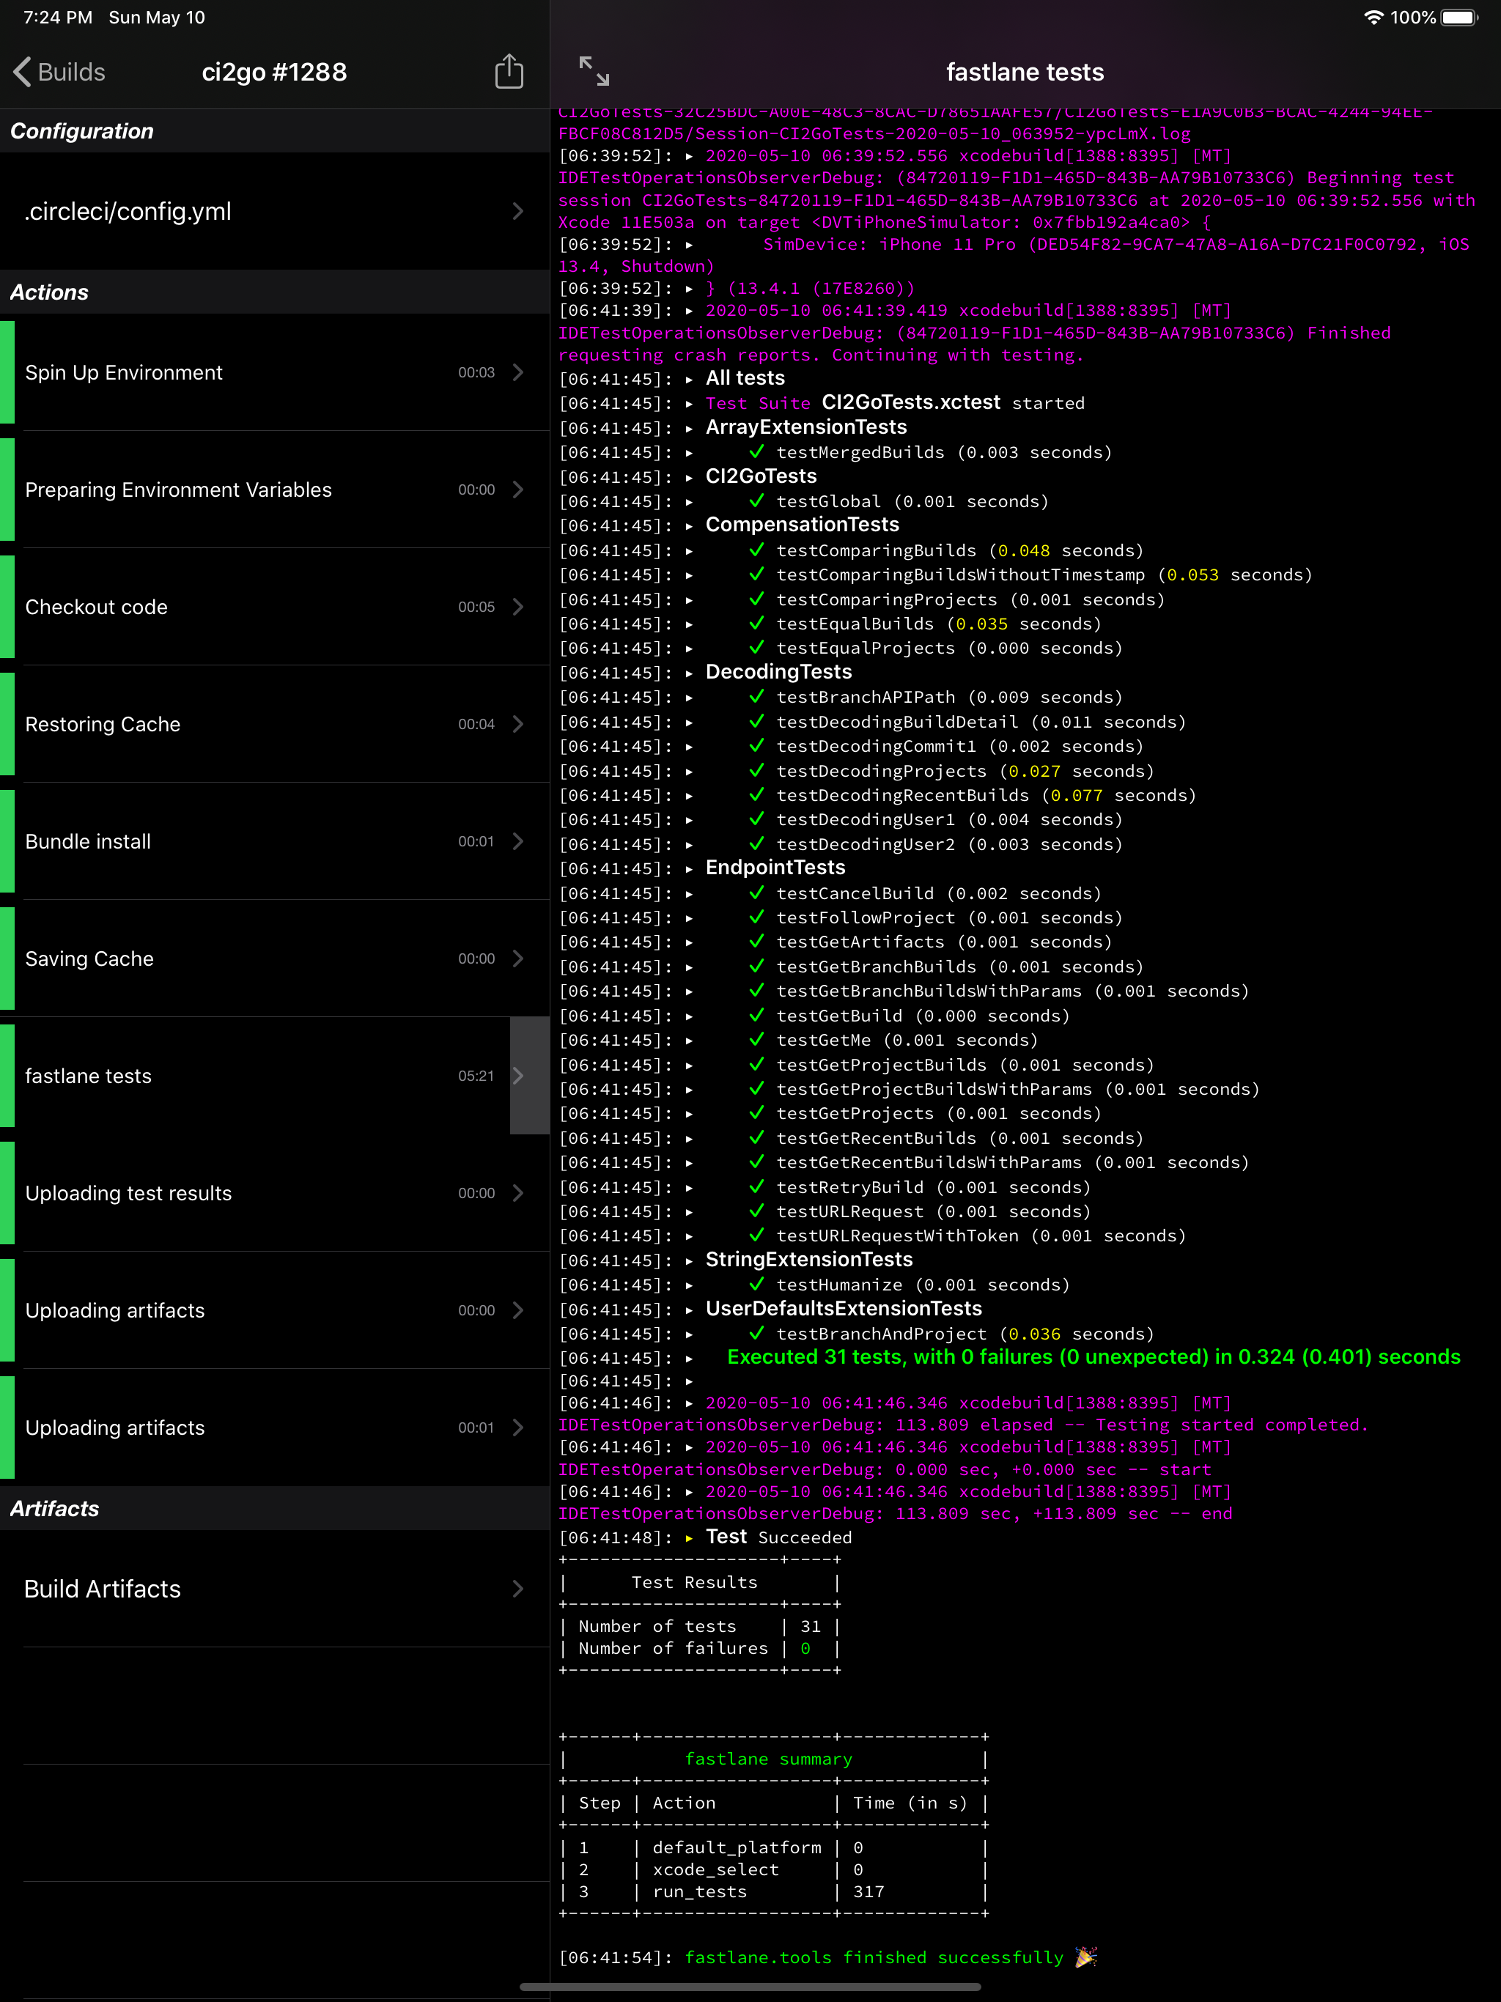Click the EndpointTests heading
Viewport: 1501px width, 2002px height.
pos(775,867)
